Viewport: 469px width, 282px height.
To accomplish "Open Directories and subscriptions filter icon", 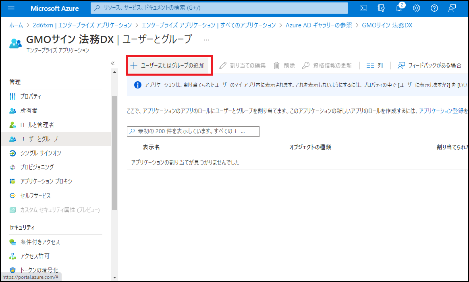I will (381, 8).
